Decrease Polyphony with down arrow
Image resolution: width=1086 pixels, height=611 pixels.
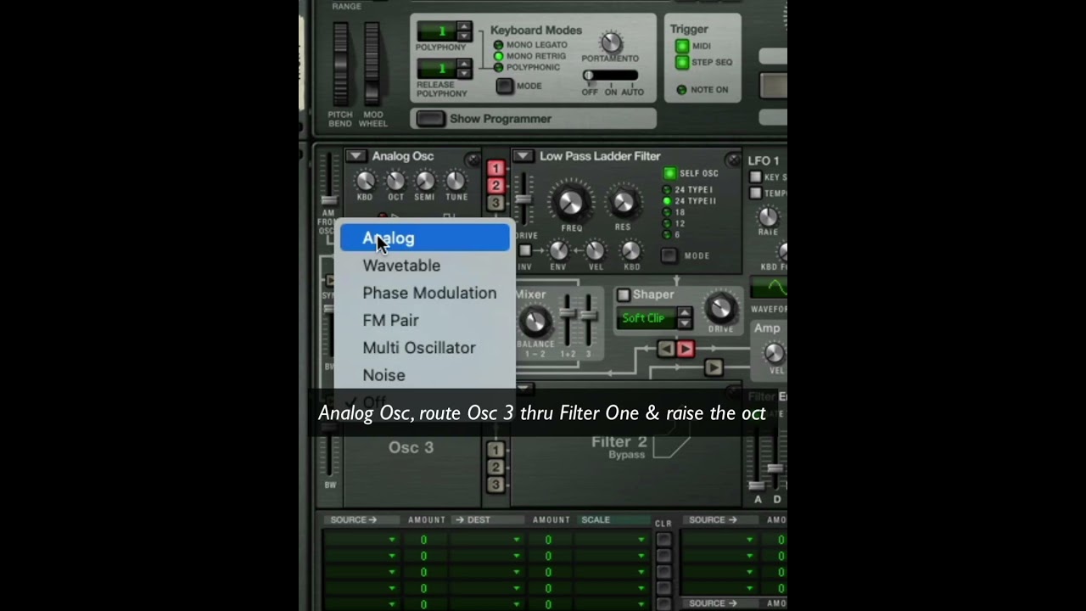463,36
